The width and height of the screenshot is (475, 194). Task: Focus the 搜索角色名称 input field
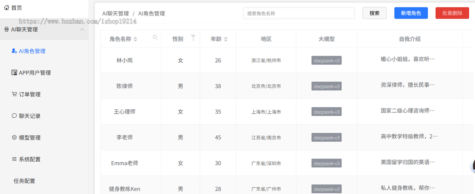299,13
